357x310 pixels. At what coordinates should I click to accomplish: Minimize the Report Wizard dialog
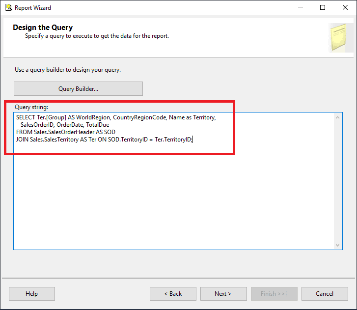click(301, 7)
